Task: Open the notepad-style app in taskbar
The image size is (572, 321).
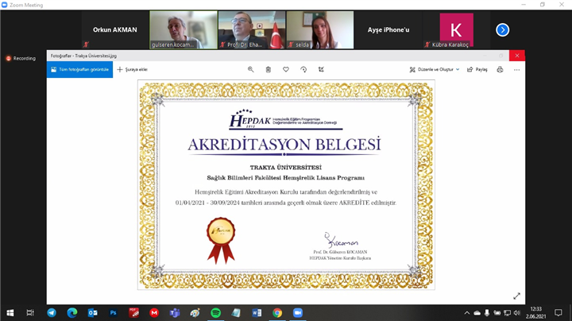Action: [x=236, y=312]
